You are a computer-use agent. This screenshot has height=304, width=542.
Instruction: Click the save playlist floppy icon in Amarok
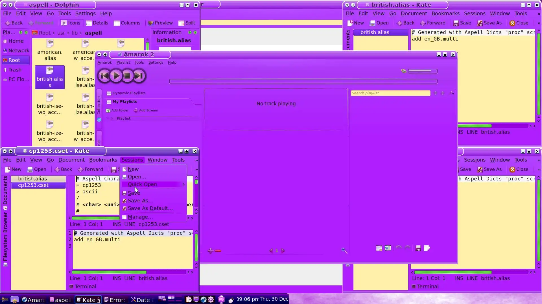pos(418,248)
